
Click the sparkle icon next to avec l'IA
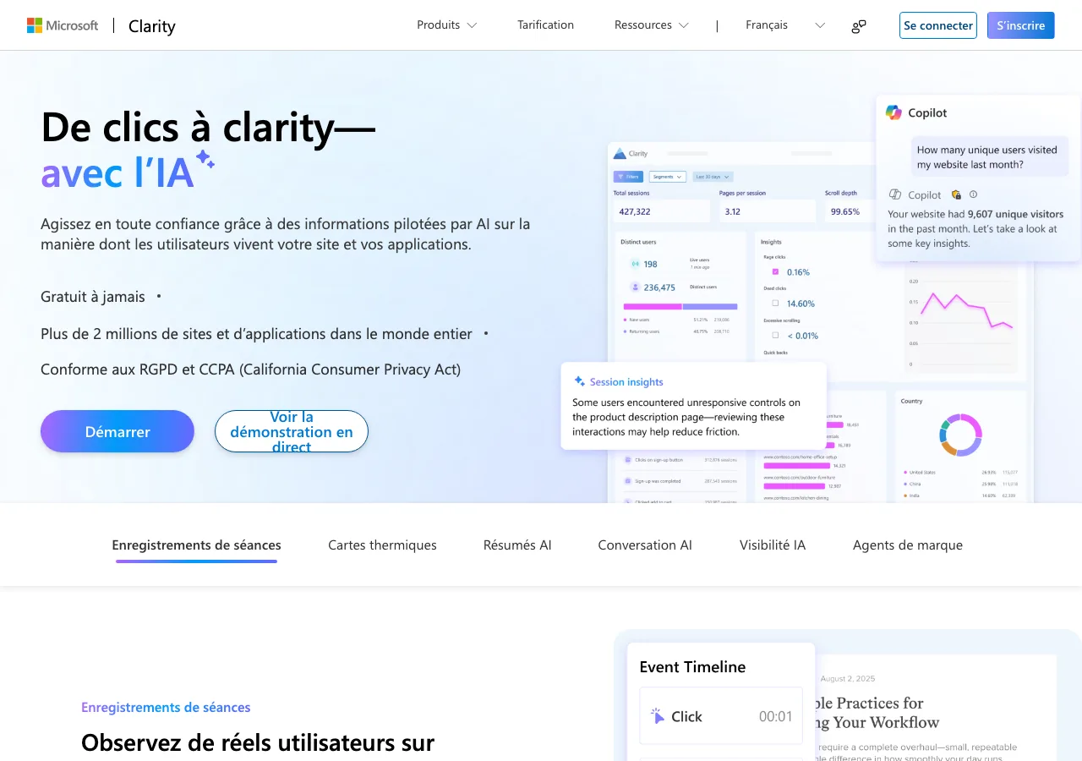205,159
